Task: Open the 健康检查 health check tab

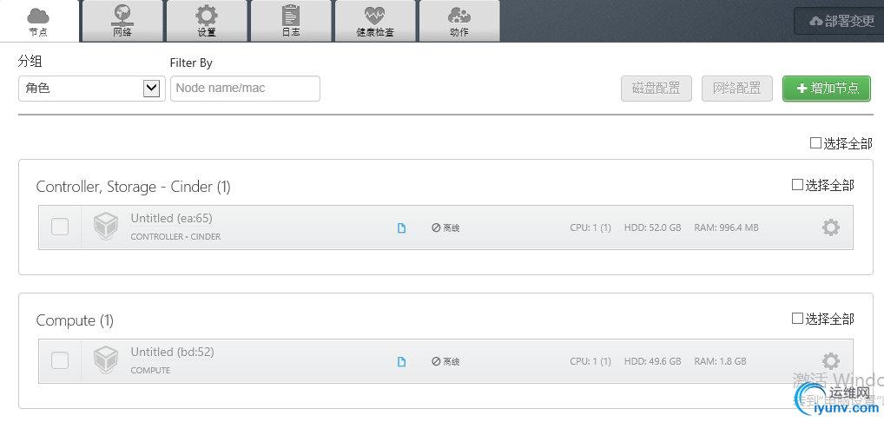Action: (x=375, y=21)
